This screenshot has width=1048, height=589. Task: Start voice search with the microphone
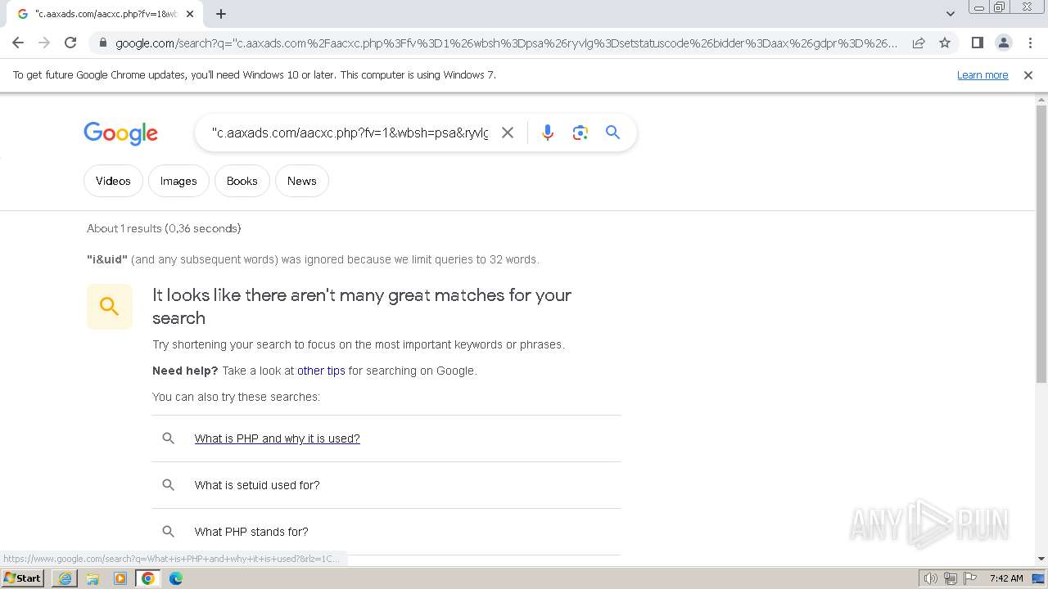click(x=548, y=133)
